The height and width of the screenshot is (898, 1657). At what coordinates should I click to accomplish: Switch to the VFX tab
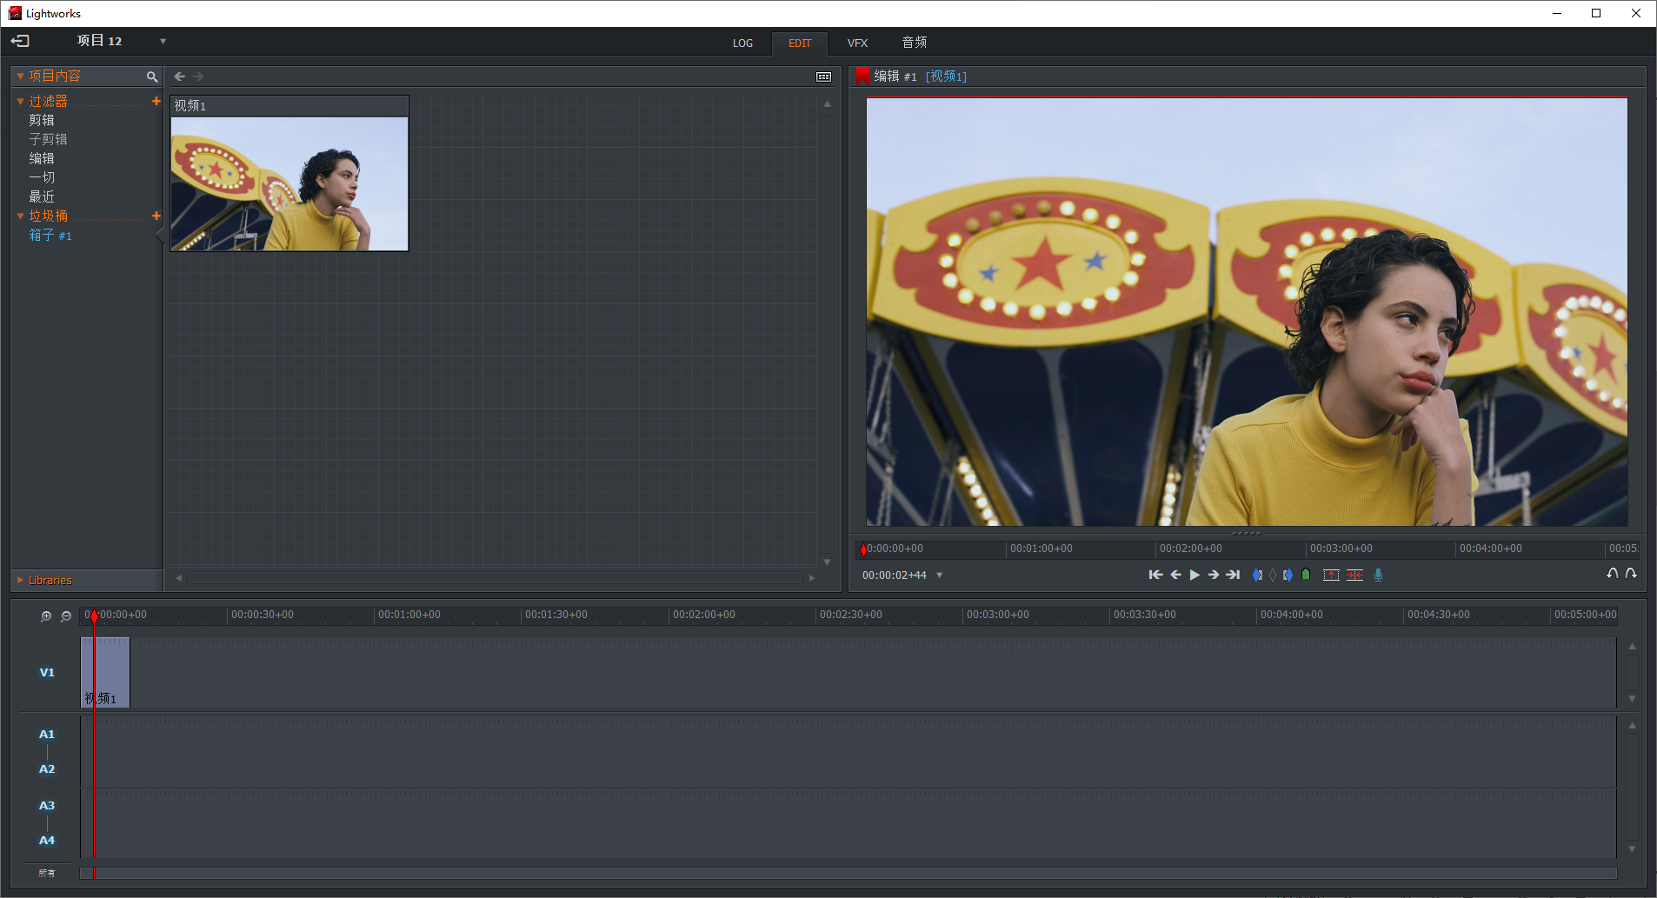pyautogui.click(x=857, y=43)
